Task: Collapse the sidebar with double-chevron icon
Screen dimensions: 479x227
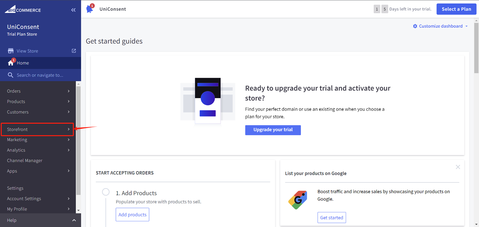Action: pos(73,10)
